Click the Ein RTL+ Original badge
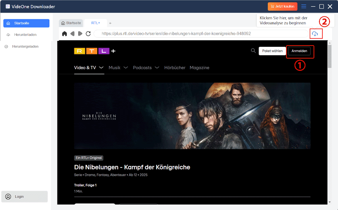This screenshot has width=338, height=210. click(89, 158)
